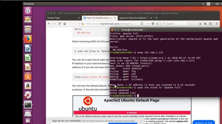Open battery indicator in top panel
The height and width of the screenshot is (124, 222).
click(x=217, y=4)
